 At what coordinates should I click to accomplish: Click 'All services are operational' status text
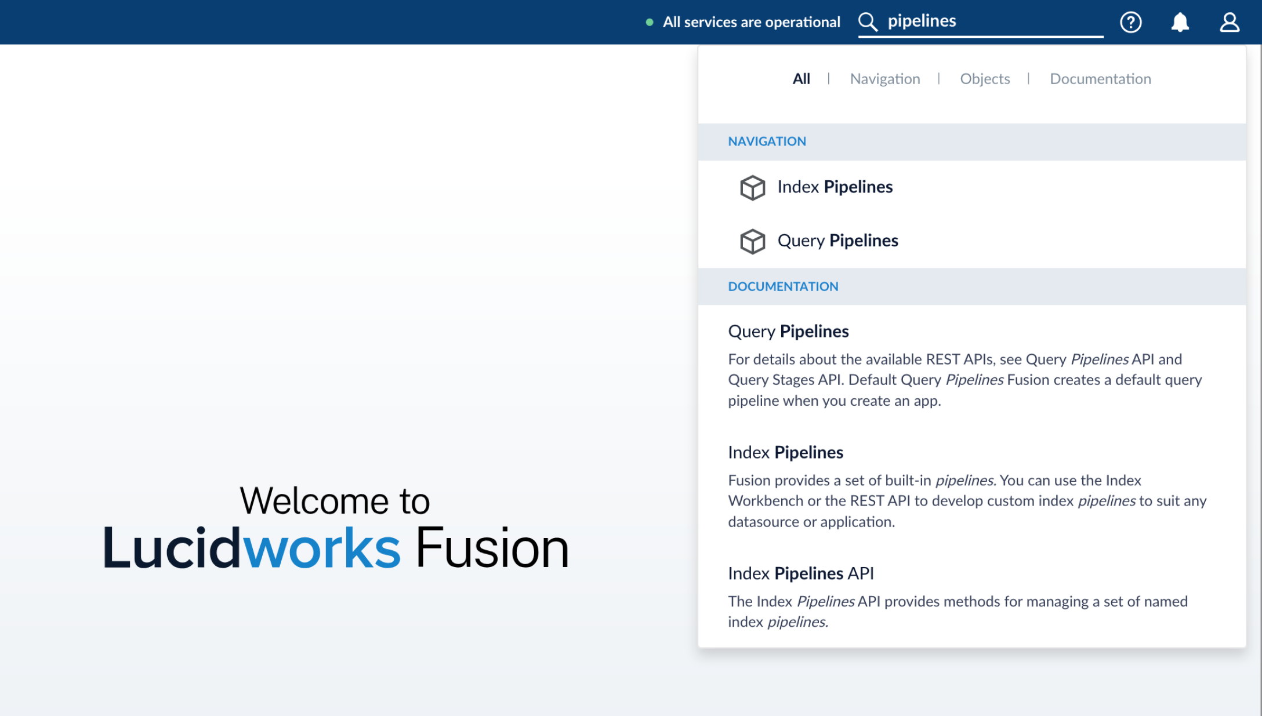[x=751, y=22]
